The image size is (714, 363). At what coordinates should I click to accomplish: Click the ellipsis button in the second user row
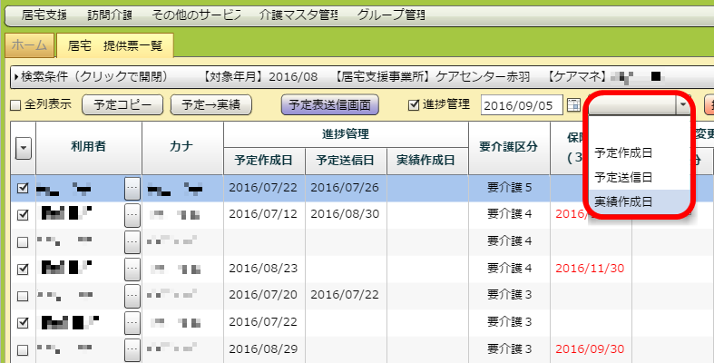(132, 215)
